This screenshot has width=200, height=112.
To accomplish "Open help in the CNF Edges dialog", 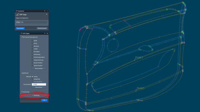I will (45, 33).
